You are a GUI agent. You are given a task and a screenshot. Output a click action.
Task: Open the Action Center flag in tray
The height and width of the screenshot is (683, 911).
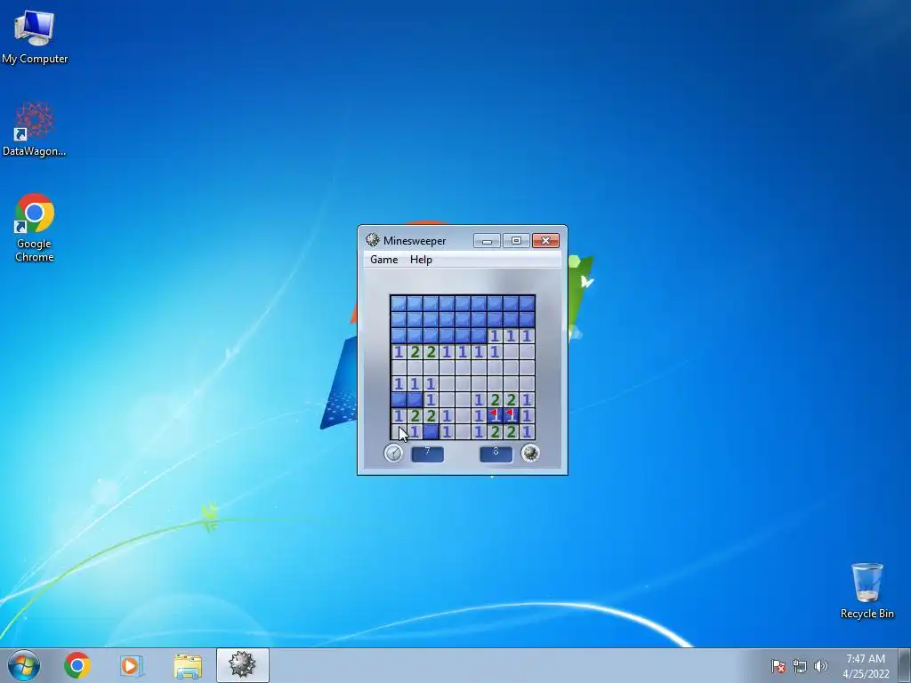pos(778,666)
